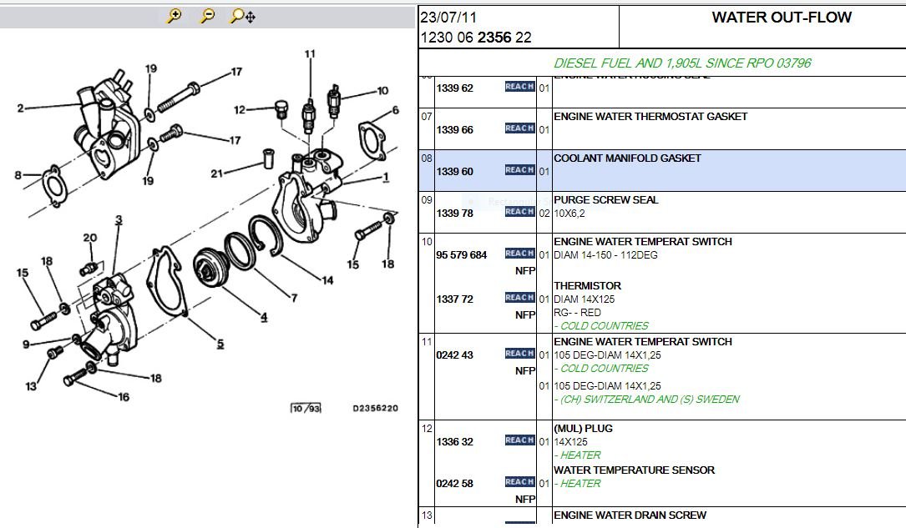
Task: Click the 1230 06 2356 22 reference code
Action: point(476,38)
